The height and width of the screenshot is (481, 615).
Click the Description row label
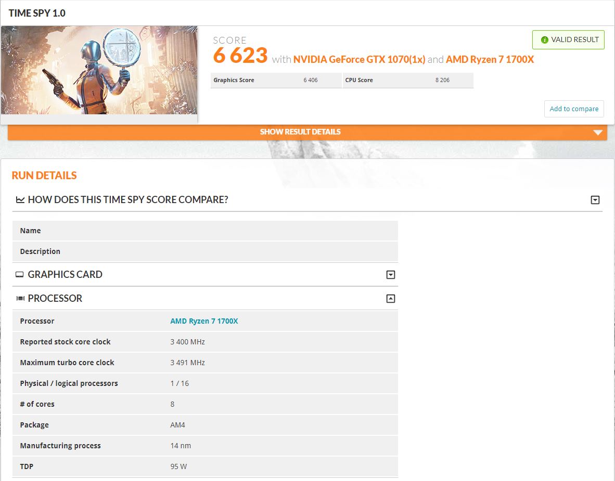[40, 252]
